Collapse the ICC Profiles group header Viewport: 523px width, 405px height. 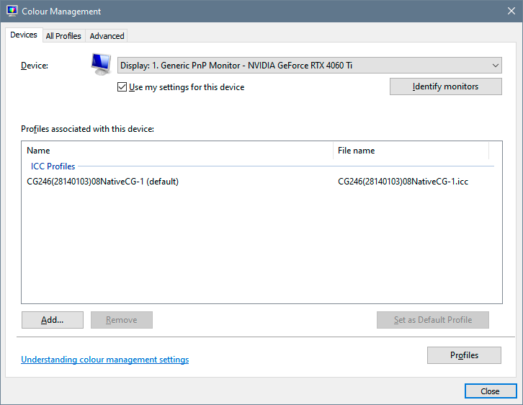click(x=53, y=166)
